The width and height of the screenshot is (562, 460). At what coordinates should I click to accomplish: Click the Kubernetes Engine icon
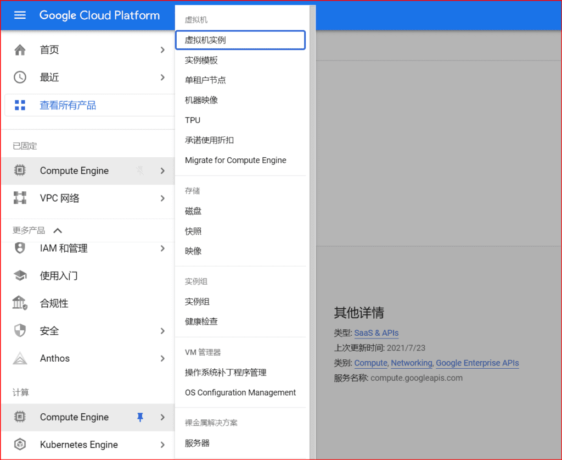[x=20, y=445]
